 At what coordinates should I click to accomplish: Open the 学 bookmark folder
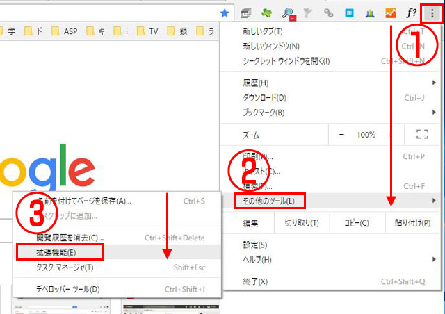point(8,31)
